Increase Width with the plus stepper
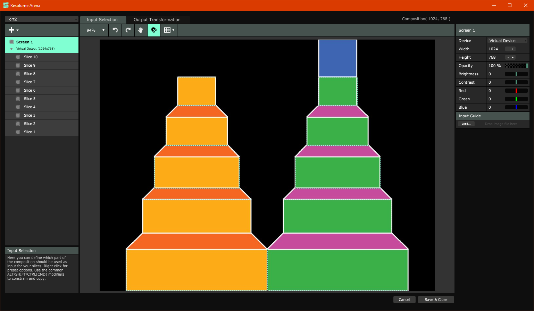The image size is (534, 311). [513, 49]
